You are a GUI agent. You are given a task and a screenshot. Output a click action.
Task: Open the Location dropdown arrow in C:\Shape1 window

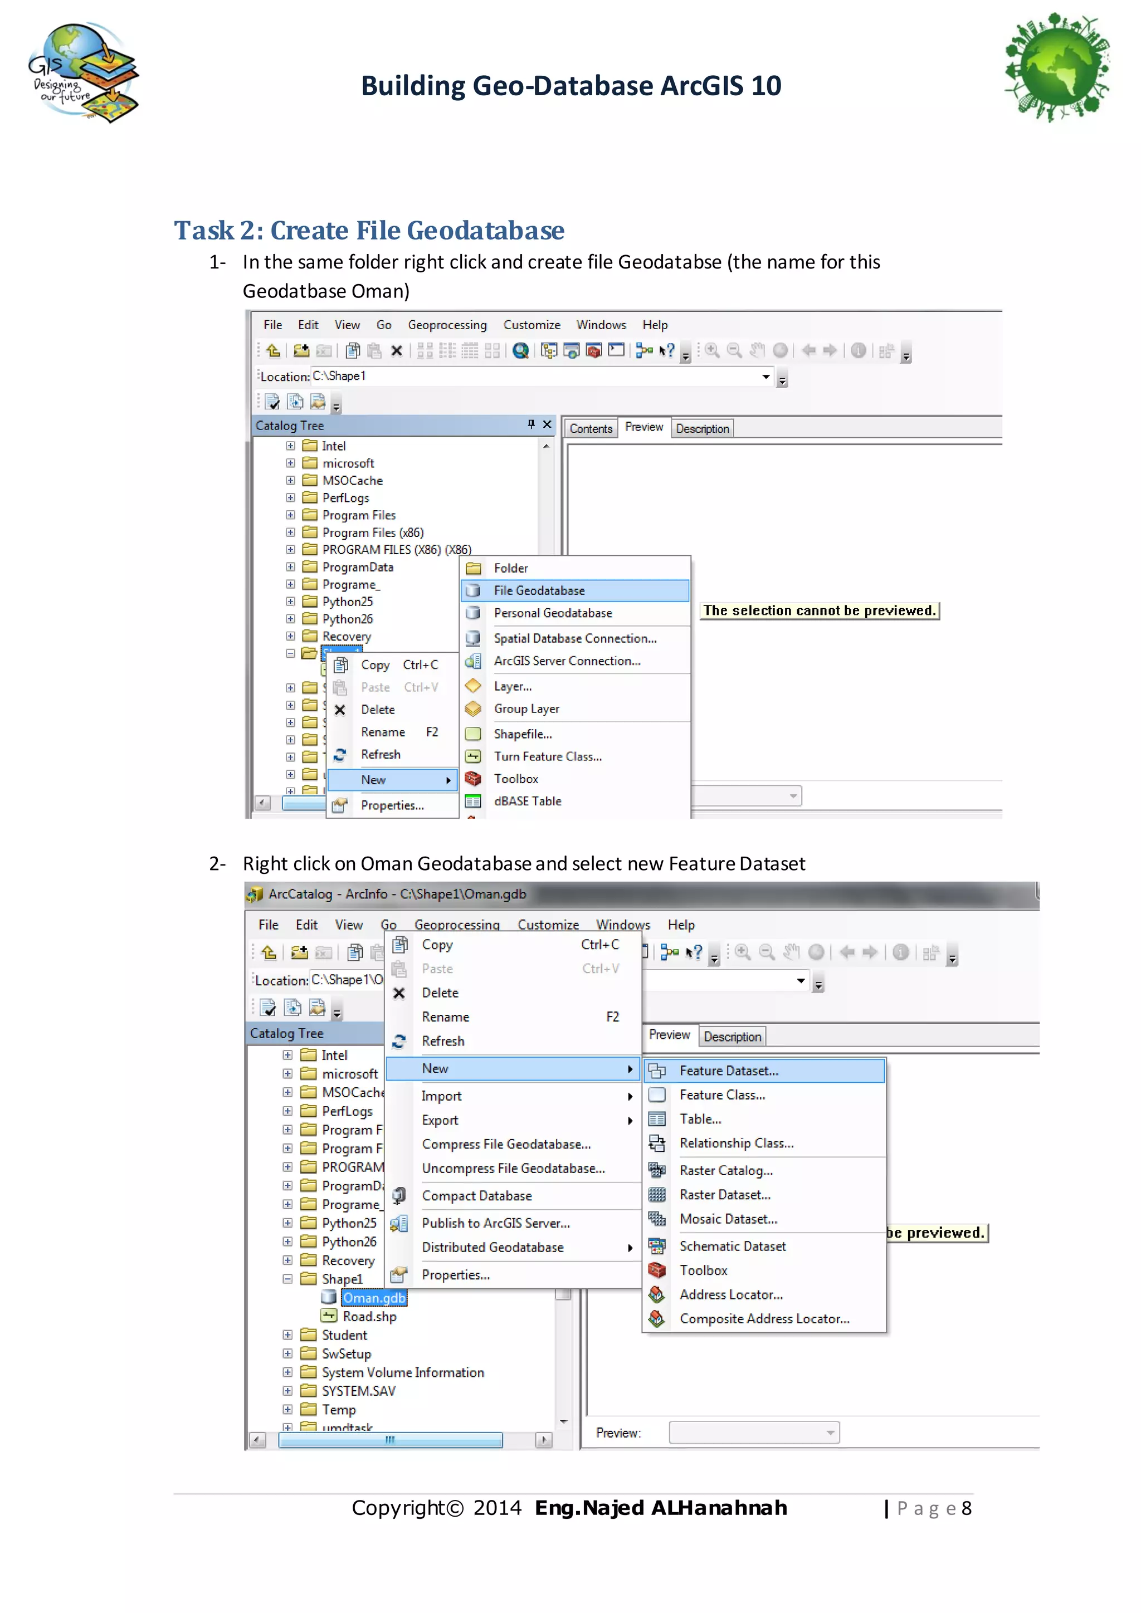click(x=766, y=377)
